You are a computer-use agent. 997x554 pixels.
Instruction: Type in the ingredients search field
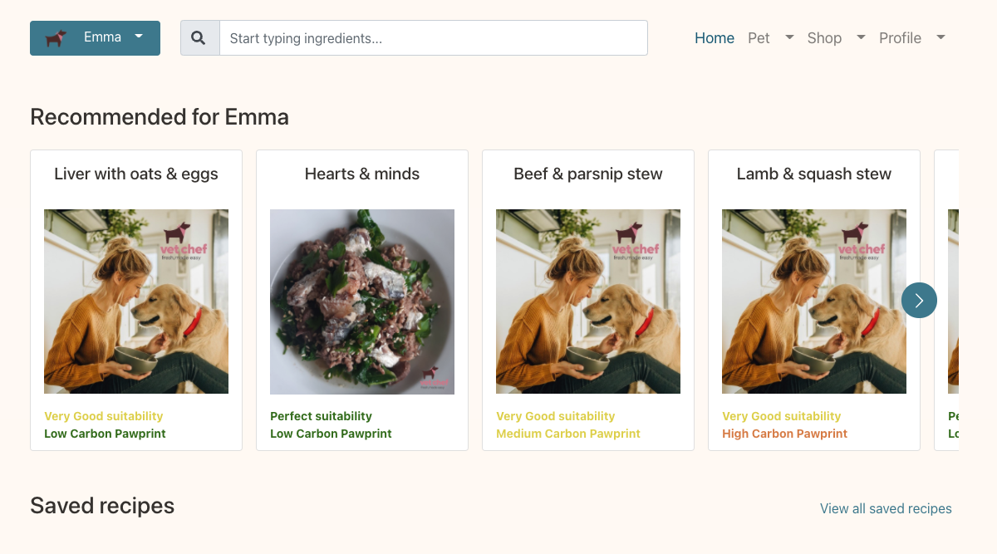433,38
